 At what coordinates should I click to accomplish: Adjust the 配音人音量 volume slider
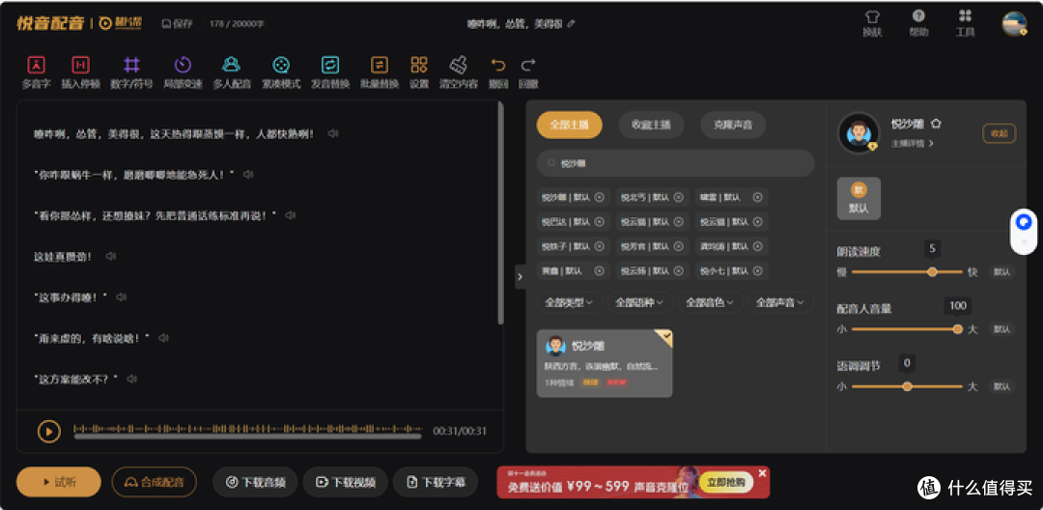tap(907, 329)
